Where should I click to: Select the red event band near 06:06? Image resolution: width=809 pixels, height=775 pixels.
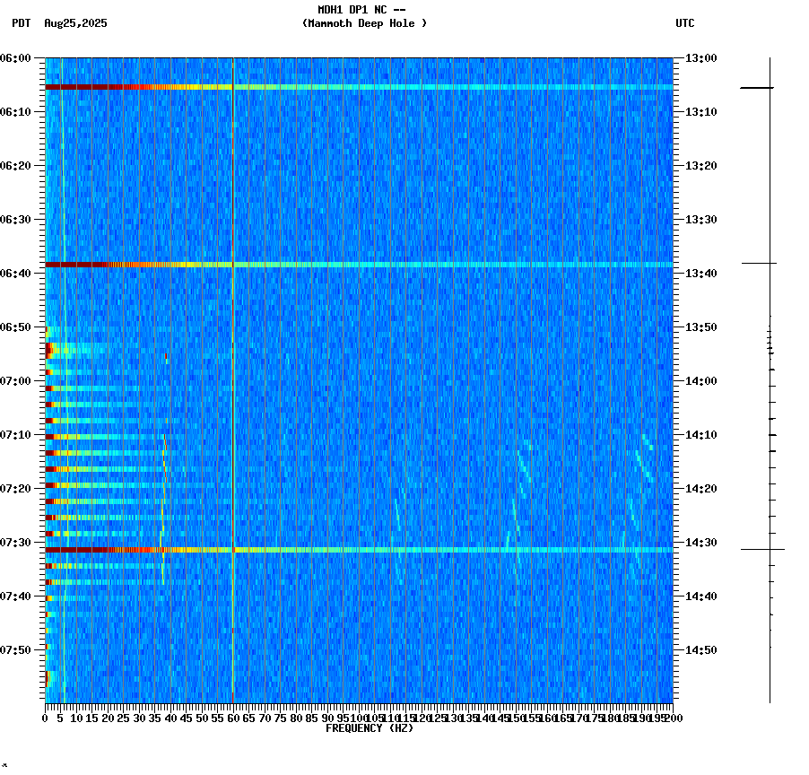click(x=135, y=87)
